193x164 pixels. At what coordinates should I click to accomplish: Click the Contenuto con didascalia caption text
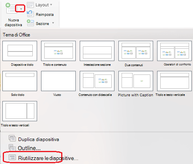pos(95,95)
